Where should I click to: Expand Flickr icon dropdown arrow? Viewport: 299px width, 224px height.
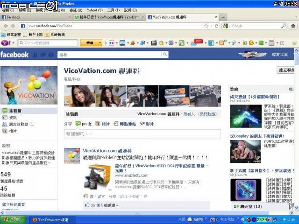116,43
